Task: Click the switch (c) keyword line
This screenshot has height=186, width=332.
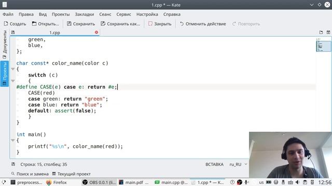Action: [43, 75]
